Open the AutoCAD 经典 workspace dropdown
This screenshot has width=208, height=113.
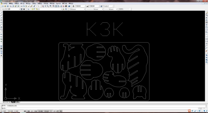click(11, 9)
